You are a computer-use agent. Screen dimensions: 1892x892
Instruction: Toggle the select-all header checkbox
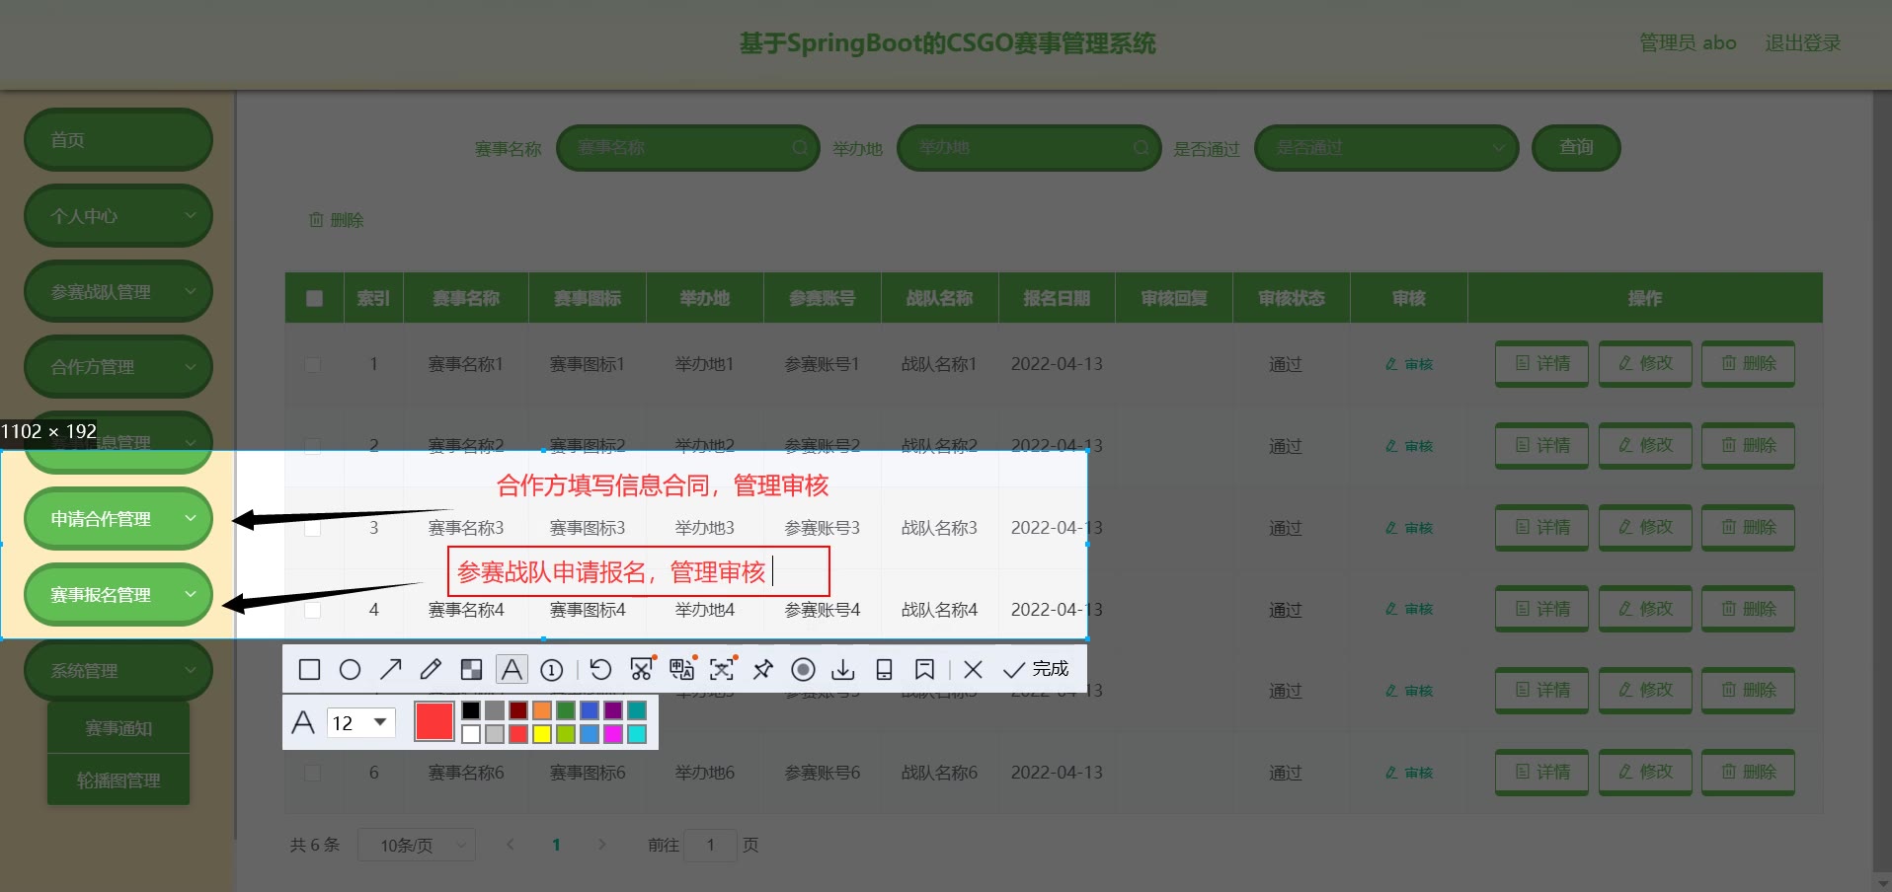point(314,298)
